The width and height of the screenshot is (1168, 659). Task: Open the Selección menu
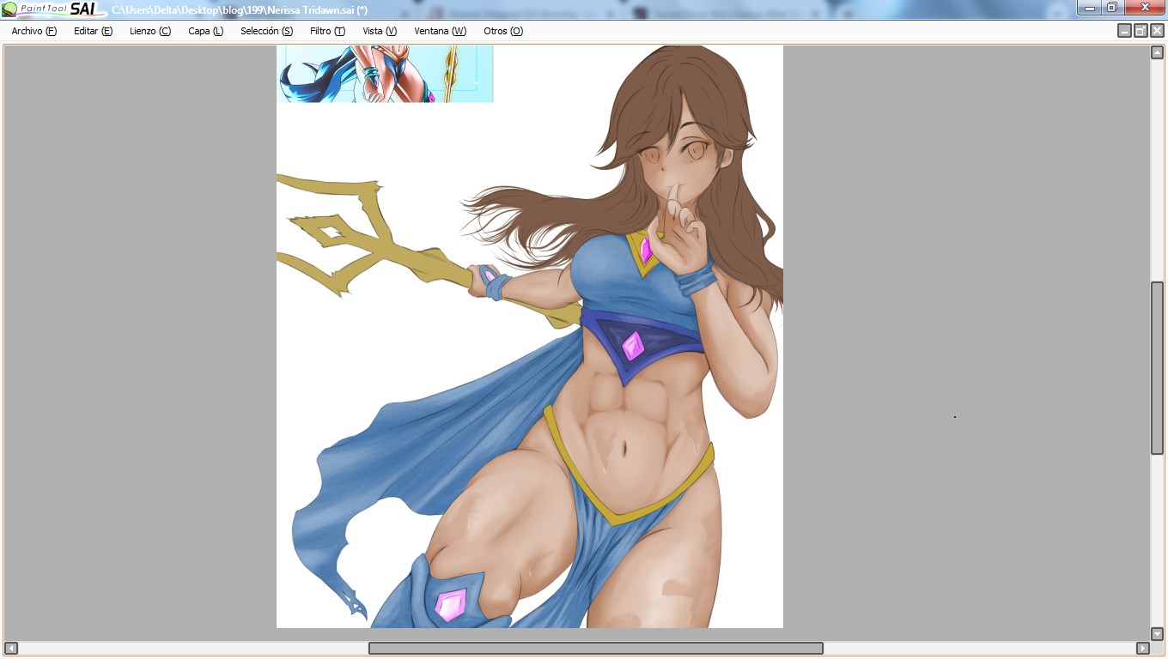[x=266, y=31]
